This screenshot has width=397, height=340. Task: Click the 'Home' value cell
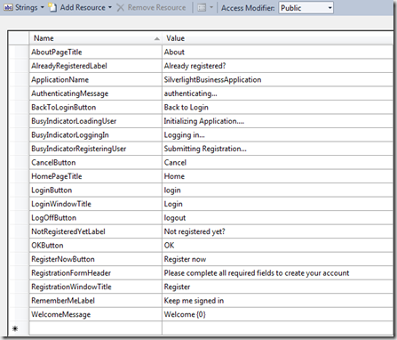(277, 176)
